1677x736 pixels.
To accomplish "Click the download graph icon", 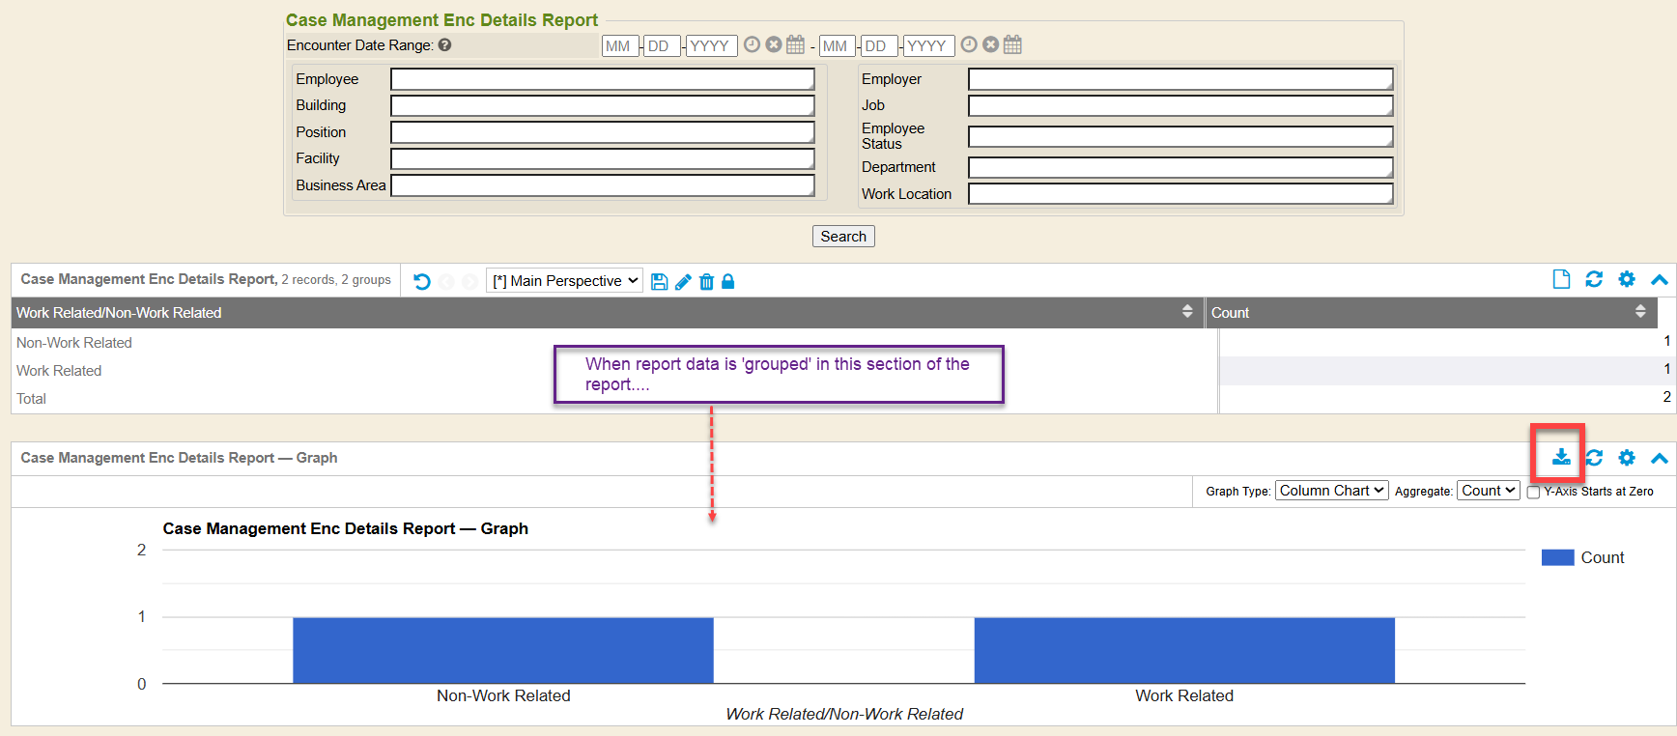I will coord(1560,457).
